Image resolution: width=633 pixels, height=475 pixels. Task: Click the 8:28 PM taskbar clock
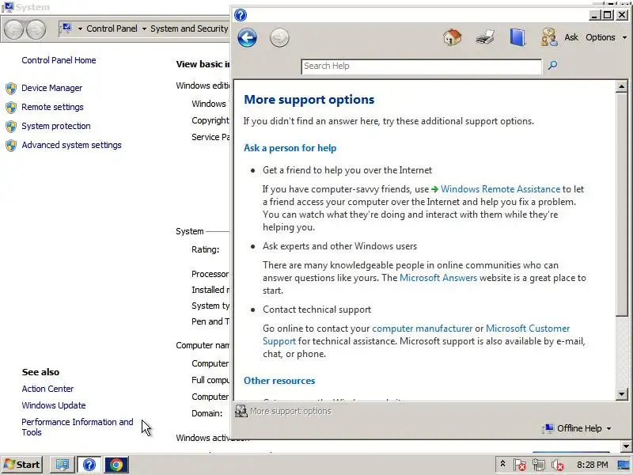[592, 465]
